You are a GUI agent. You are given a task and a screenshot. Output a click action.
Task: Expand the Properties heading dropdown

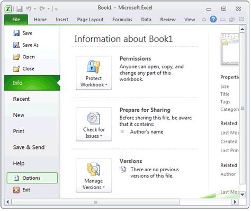click(x=230, y=77)
